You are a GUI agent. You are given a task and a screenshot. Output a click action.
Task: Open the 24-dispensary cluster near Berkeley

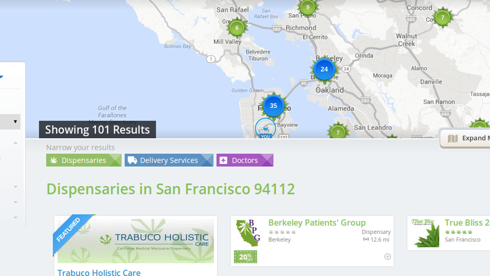click(324, 69)
